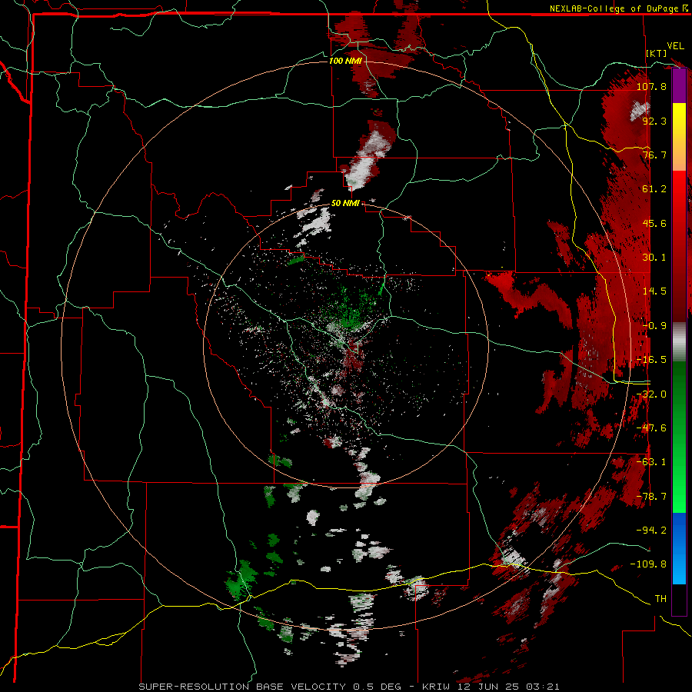Viewport: 692px width, 692px height.
Task: Click the blue segment of velocity color bar
Action: pos(679,548)
